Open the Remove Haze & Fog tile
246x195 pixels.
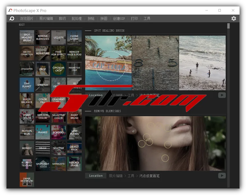74,53
